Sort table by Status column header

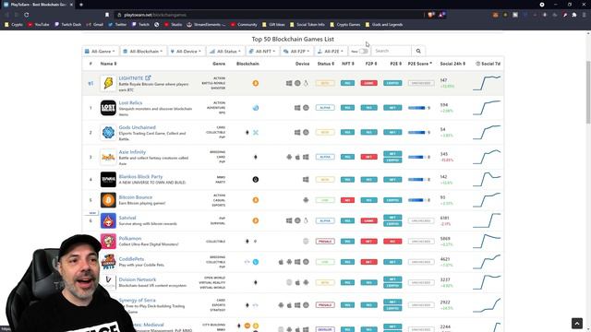click(x=326, y=64)
